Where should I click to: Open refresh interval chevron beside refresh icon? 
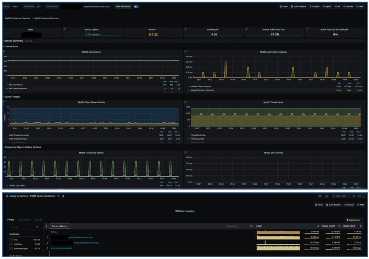point(364,196)
